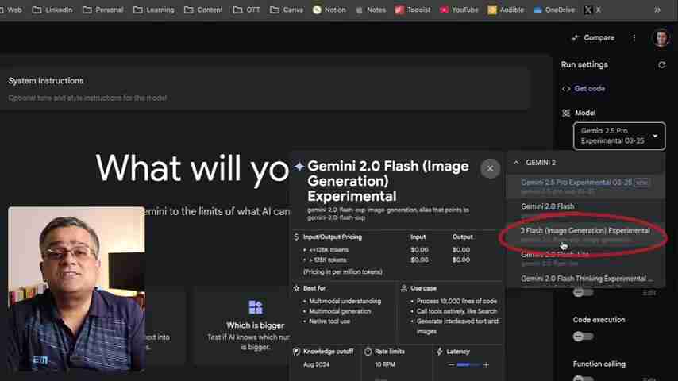Open the three-dot more options menu
The height and width of the screenshot is (381, 678).
[x=634, y=38]
